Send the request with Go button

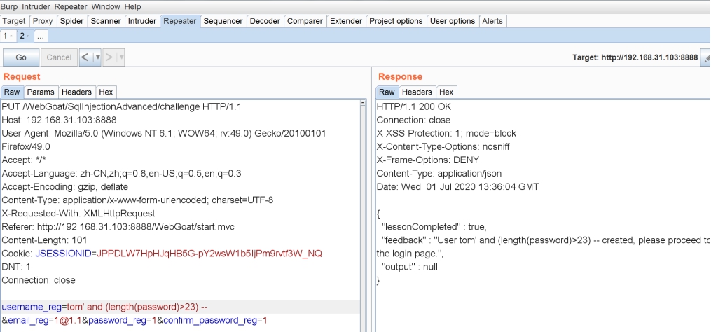[21, 57]
